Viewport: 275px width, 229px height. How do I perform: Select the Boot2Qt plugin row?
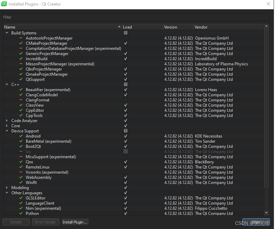click(x=134, y=146)
